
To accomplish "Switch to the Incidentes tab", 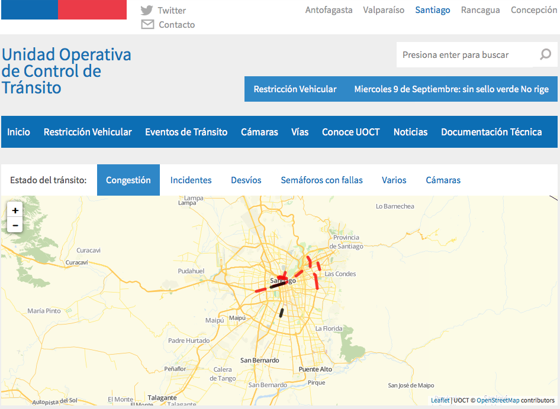I will (x=191, y=180).
